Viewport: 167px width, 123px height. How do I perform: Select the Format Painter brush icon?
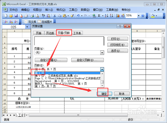point(72,16)
